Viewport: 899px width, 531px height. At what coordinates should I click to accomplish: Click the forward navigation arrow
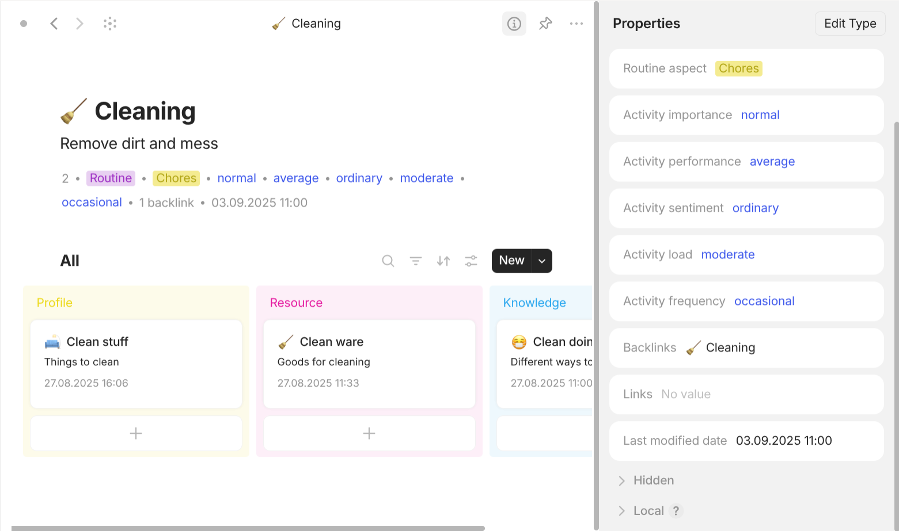[x=79, y=24]
